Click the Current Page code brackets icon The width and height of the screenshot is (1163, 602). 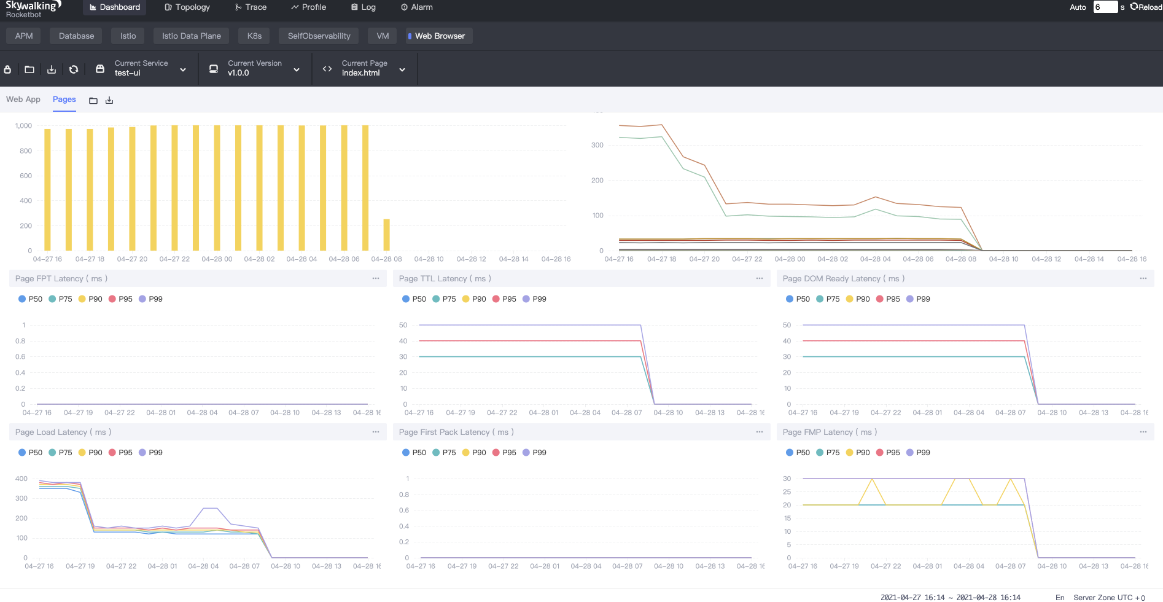click(x=327, y=69)
